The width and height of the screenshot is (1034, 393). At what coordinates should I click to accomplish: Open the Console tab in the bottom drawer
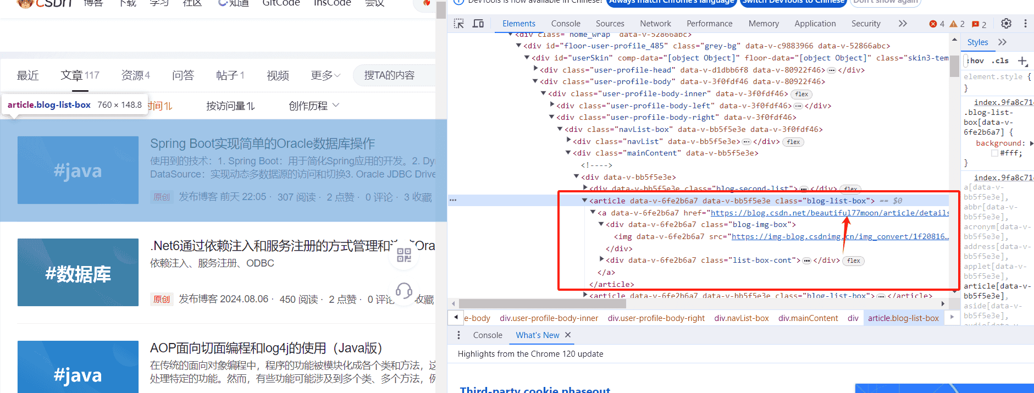pos(488,335)
